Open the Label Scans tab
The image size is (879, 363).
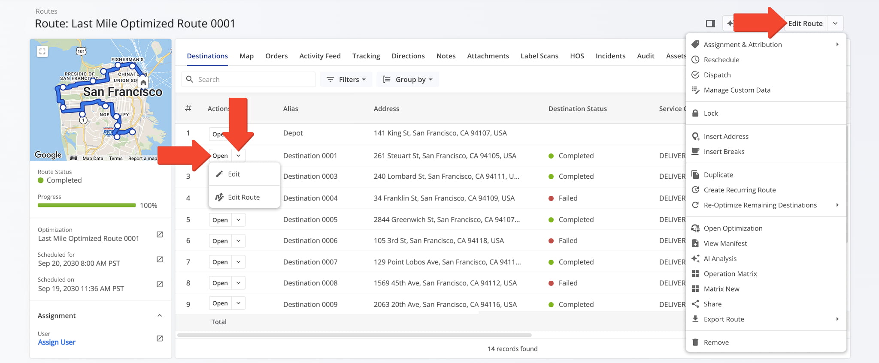tap(540, 56)
